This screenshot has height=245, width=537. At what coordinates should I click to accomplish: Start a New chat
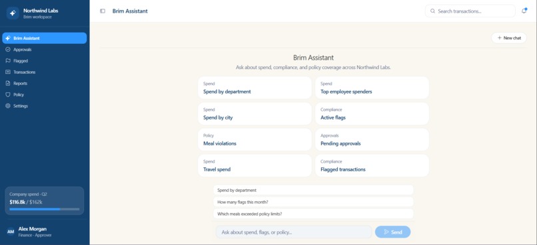pyautogui.click(x=509, y=38)
